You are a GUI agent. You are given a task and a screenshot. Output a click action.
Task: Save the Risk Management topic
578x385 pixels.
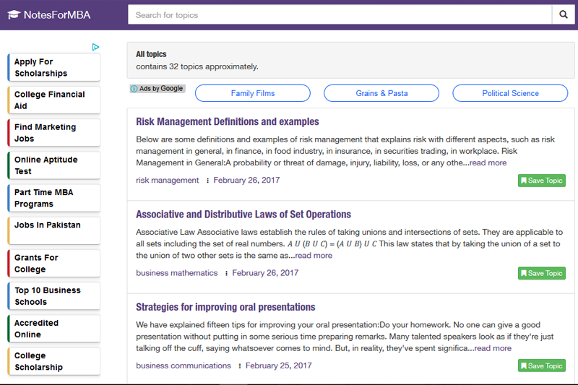tap(541, 181)
